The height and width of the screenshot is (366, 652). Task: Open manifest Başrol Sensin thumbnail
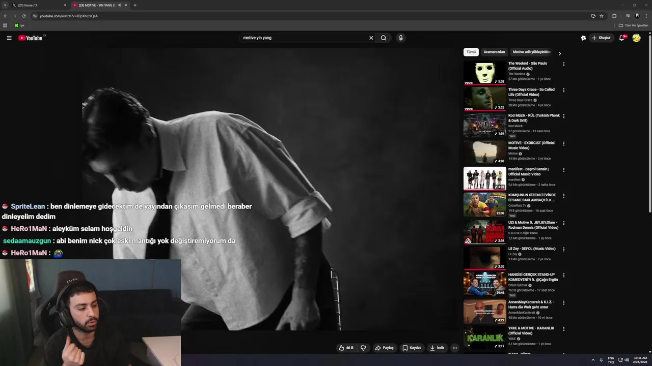point(485,178)
